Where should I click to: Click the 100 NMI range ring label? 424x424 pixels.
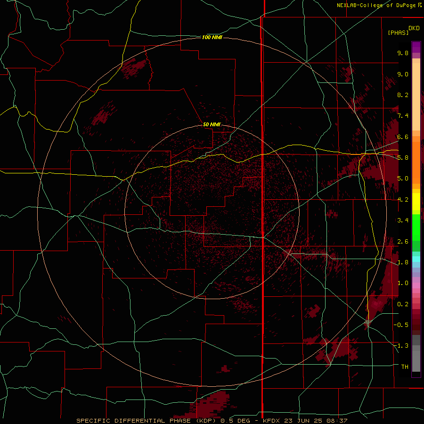[x=212, y=37]
